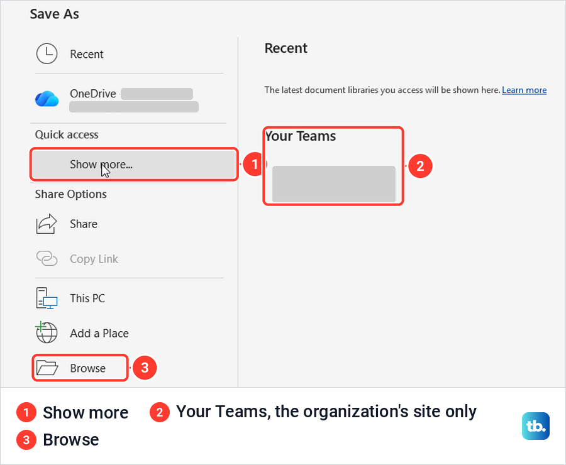Click the OneDrive cloud icon

pos(47,99)
